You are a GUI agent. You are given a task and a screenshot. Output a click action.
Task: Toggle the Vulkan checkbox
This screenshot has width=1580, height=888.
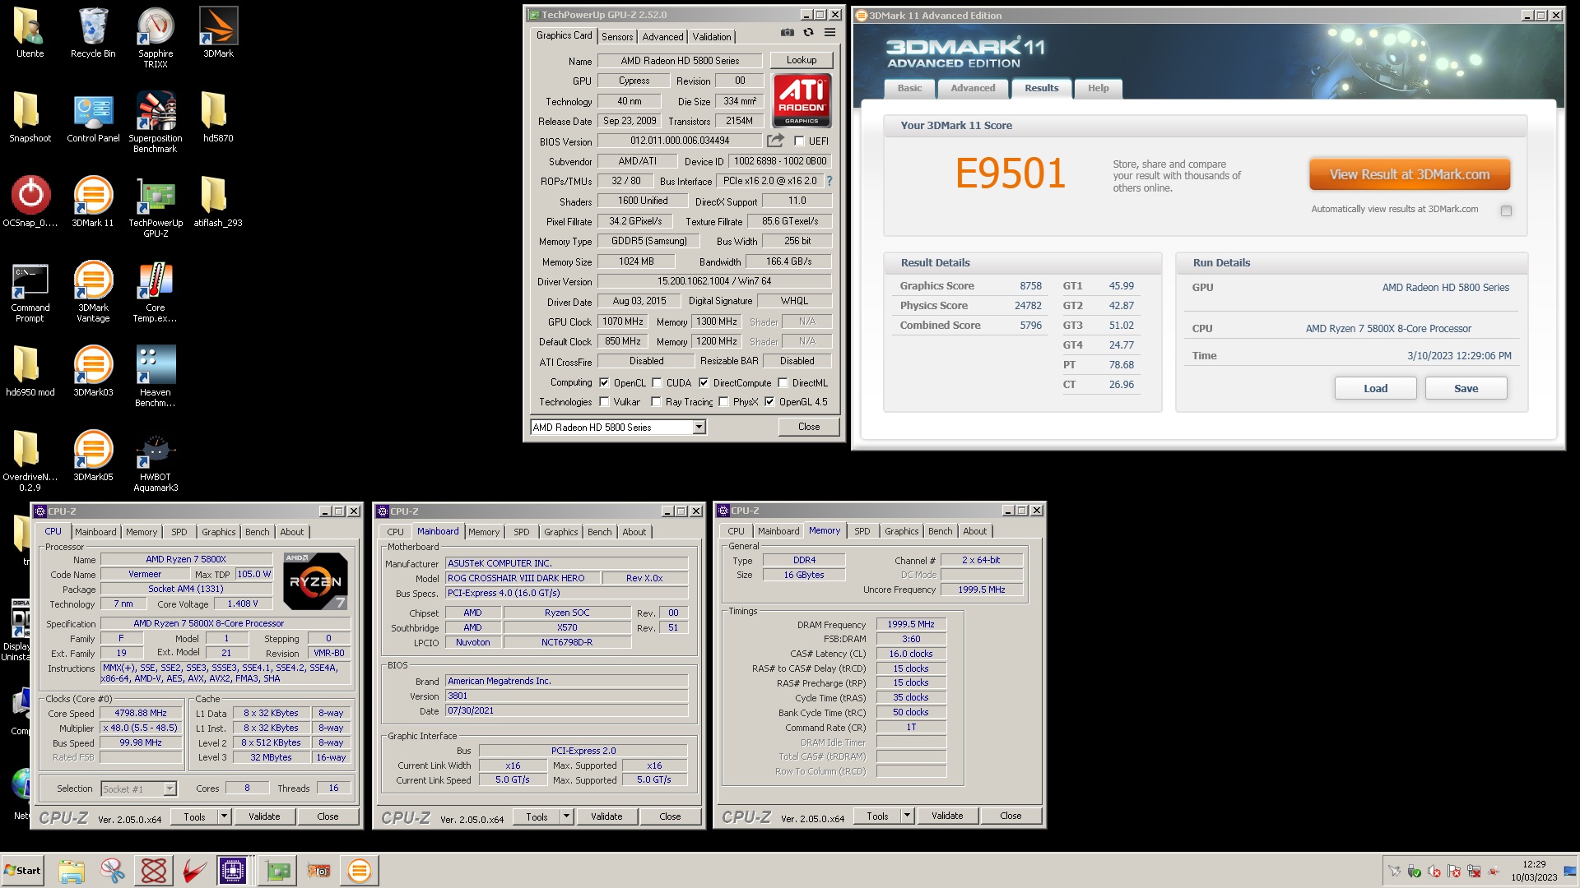pos(604,402)
